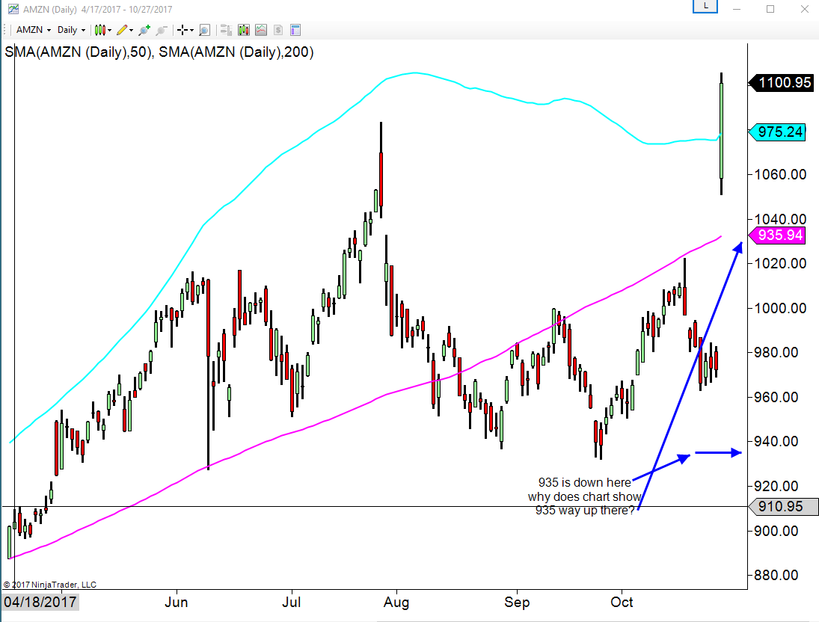
Task: Click the cyan 975.24 SMA price marker
Action: point(777,132)
